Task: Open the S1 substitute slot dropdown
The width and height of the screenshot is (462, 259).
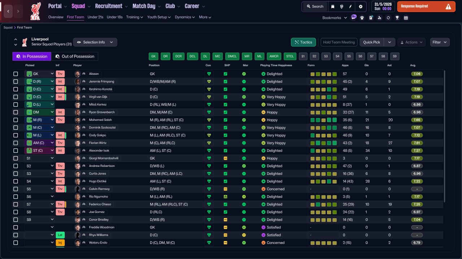Action: point(39,158)
